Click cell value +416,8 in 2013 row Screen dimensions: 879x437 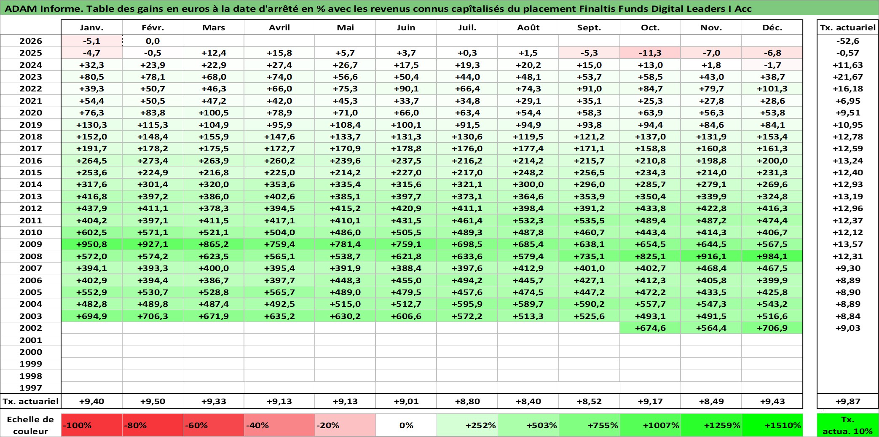click(x=91, y=196)
